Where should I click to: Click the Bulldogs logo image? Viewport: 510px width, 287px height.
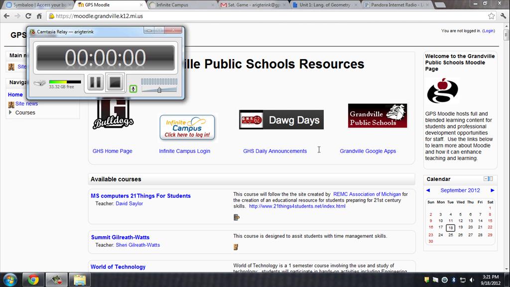click(x=113, y=114)
